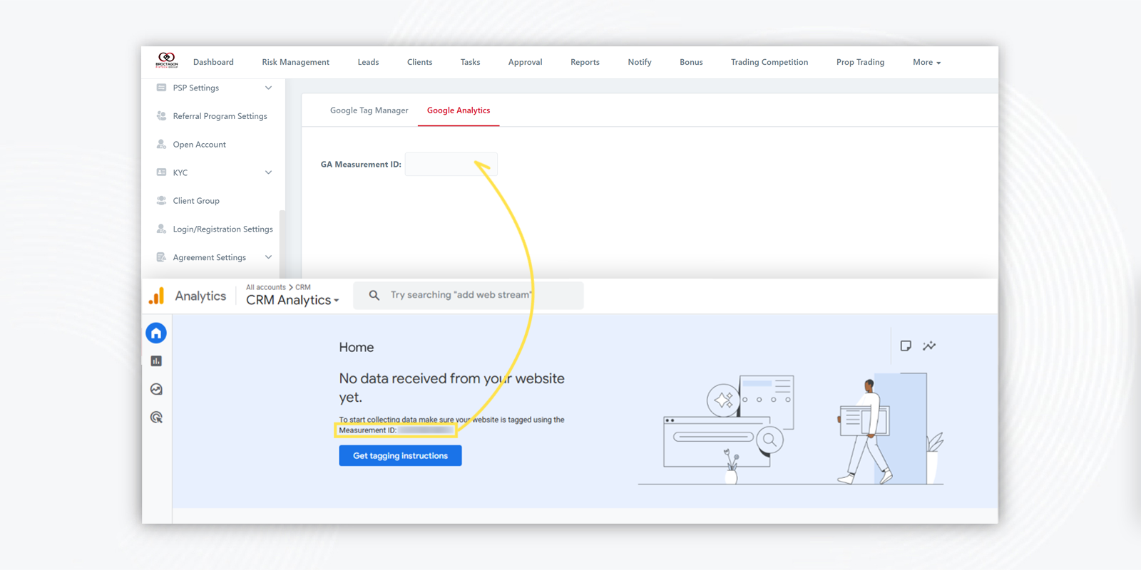
Task: Expand the More dropdown in the navbar
Action: click(926, 62)
